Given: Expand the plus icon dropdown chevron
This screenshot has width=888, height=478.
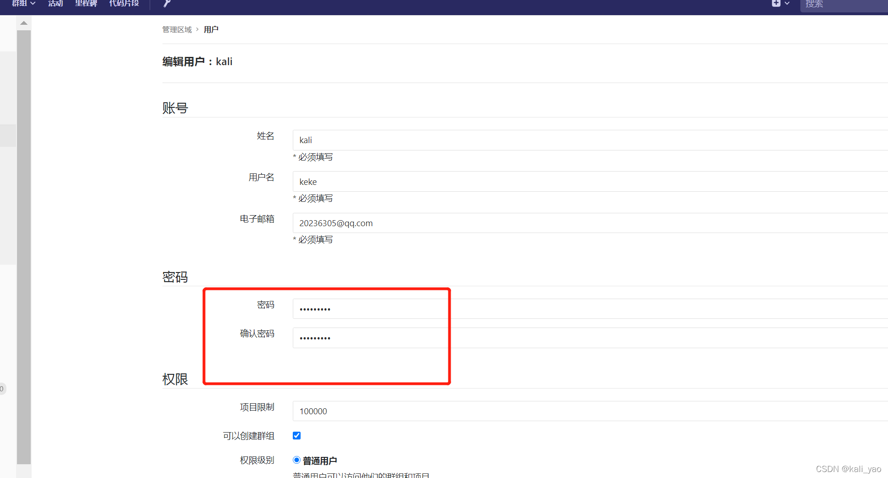Looking at the screenshot, I should [787, 3].
